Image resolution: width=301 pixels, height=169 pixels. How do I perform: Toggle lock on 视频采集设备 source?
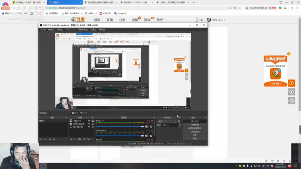coord(93,124)
